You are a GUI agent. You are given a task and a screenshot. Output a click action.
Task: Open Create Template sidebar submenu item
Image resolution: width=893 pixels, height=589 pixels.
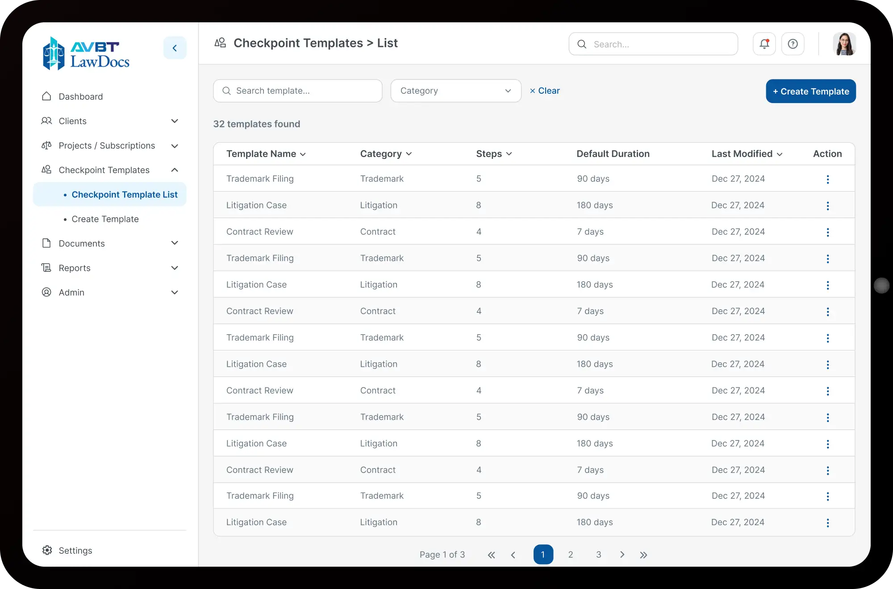point(105,219)
